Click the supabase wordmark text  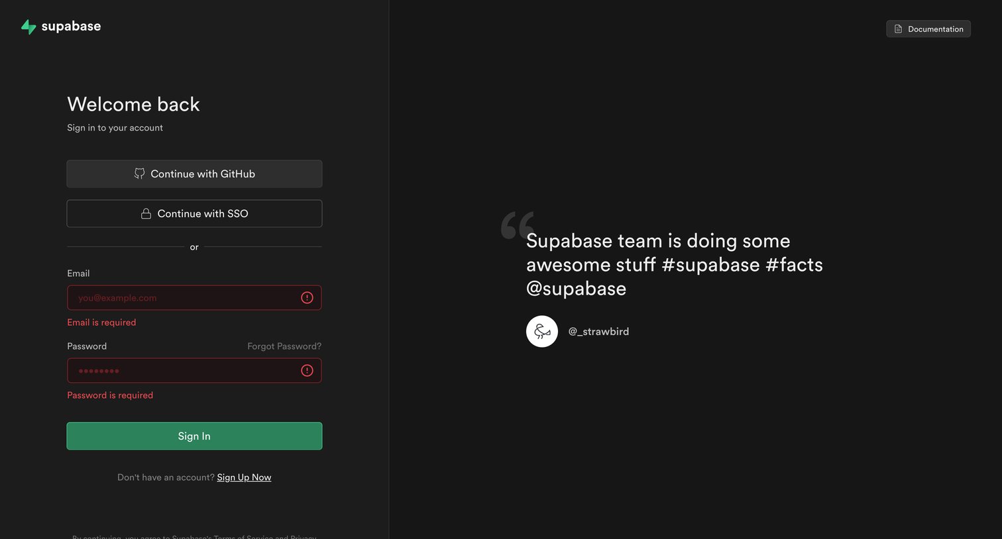point(71,26)
